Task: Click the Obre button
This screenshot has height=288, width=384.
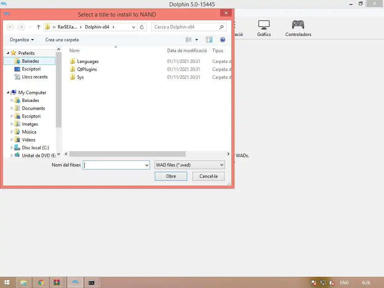Action: [x=171, y=176]
